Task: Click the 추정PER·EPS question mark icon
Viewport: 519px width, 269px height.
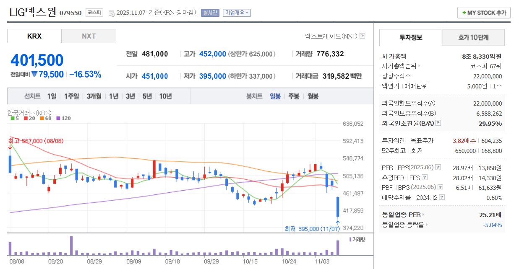Action: pyautogui.click(x=425, y=178)
